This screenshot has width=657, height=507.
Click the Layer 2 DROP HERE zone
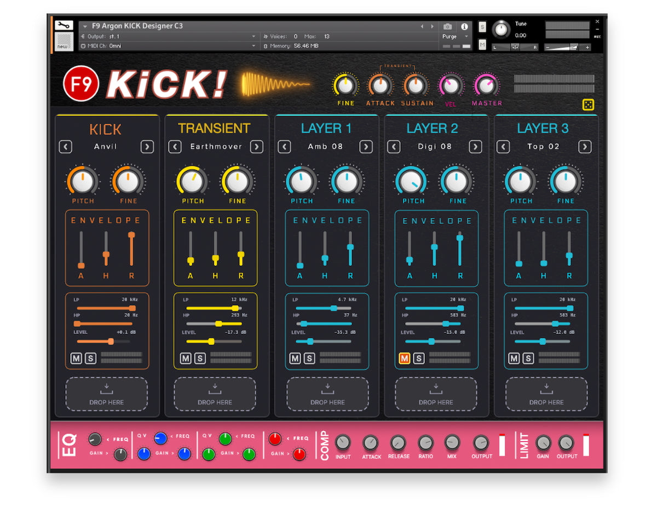pyautogui.click(x=436, y=394)
